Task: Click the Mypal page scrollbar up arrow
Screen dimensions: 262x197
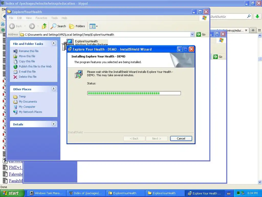Action: coord(260,35)
